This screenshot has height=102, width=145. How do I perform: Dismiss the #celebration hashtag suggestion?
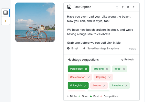tap(88, 77)
